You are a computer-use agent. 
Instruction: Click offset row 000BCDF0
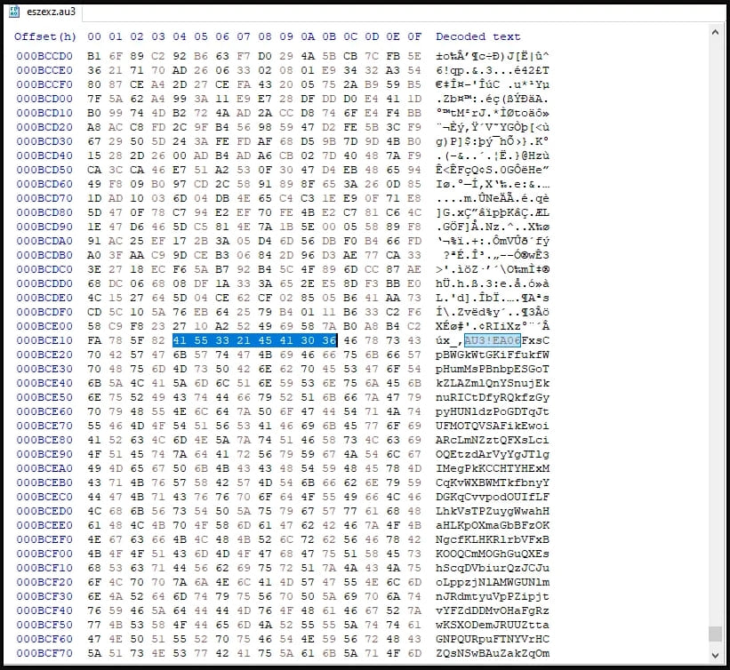44,312
